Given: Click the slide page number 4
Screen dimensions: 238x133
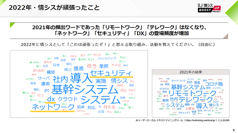Looking at the screenshot, I should point(233,129).
